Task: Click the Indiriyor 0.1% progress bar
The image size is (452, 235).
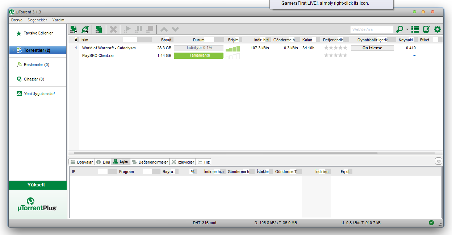Action: 198,48
